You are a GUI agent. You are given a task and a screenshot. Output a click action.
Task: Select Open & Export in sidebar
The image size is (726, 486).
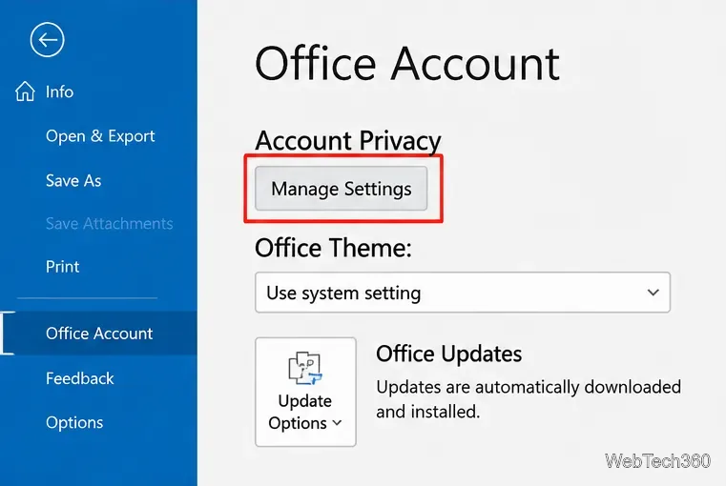click(100, 136)
